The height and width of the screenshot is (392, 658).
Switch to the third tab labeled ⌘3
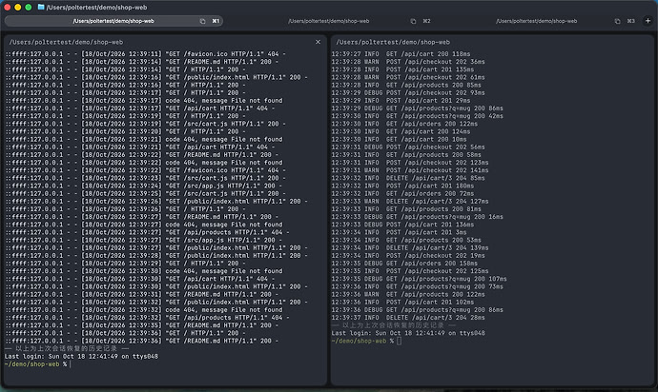(x=536, y=21)
